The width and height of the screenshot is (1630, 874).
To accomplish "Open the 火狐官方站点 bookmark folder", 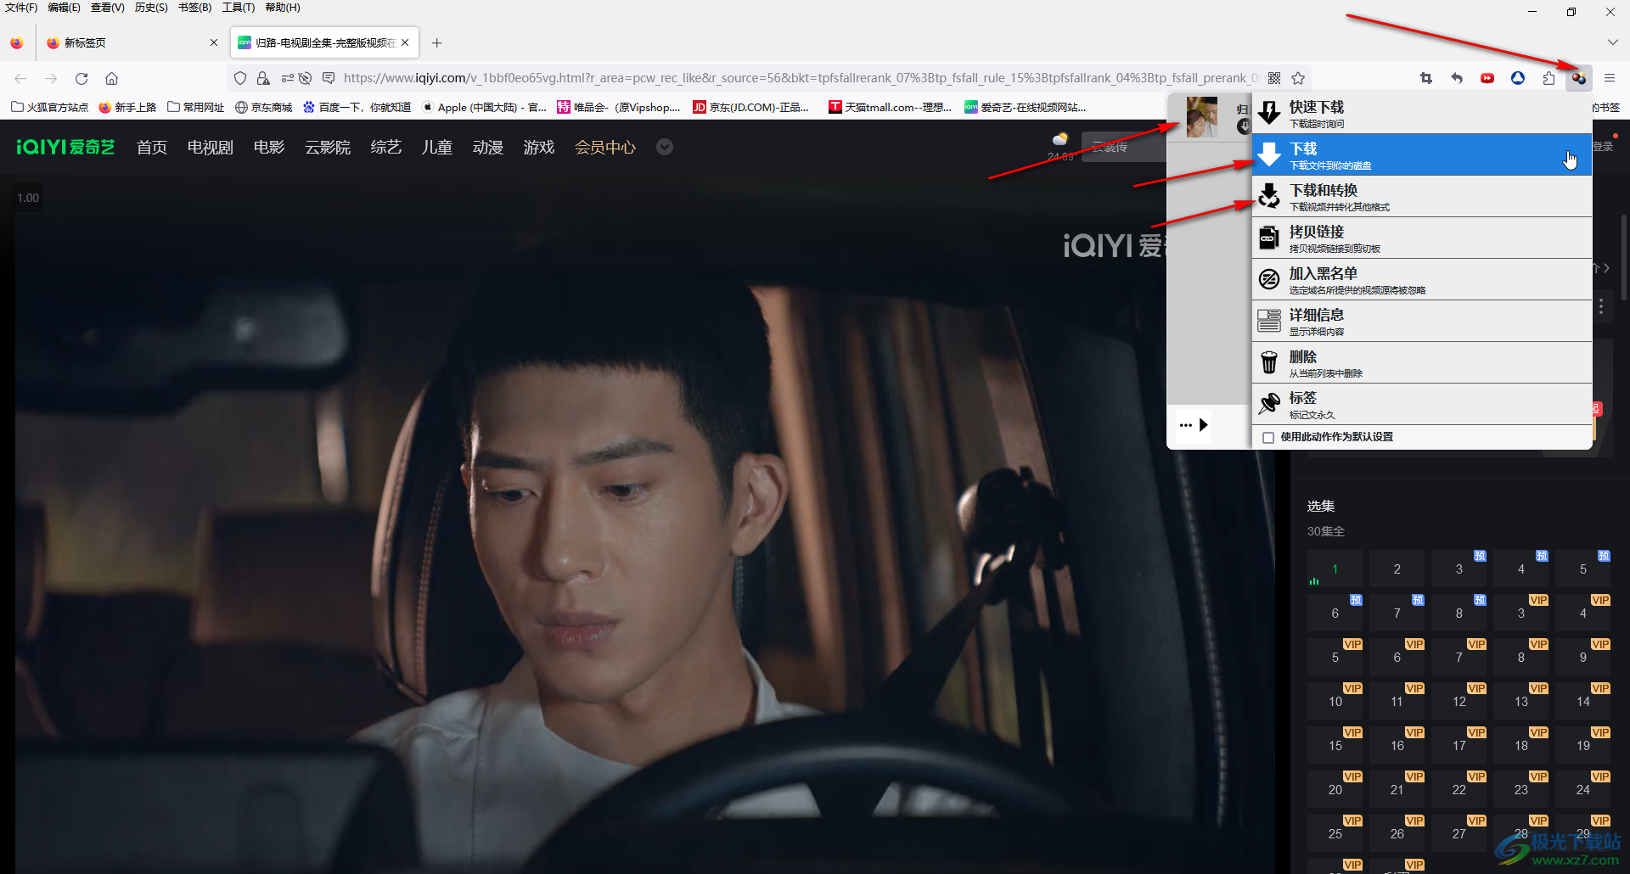I will click(49, 107).
